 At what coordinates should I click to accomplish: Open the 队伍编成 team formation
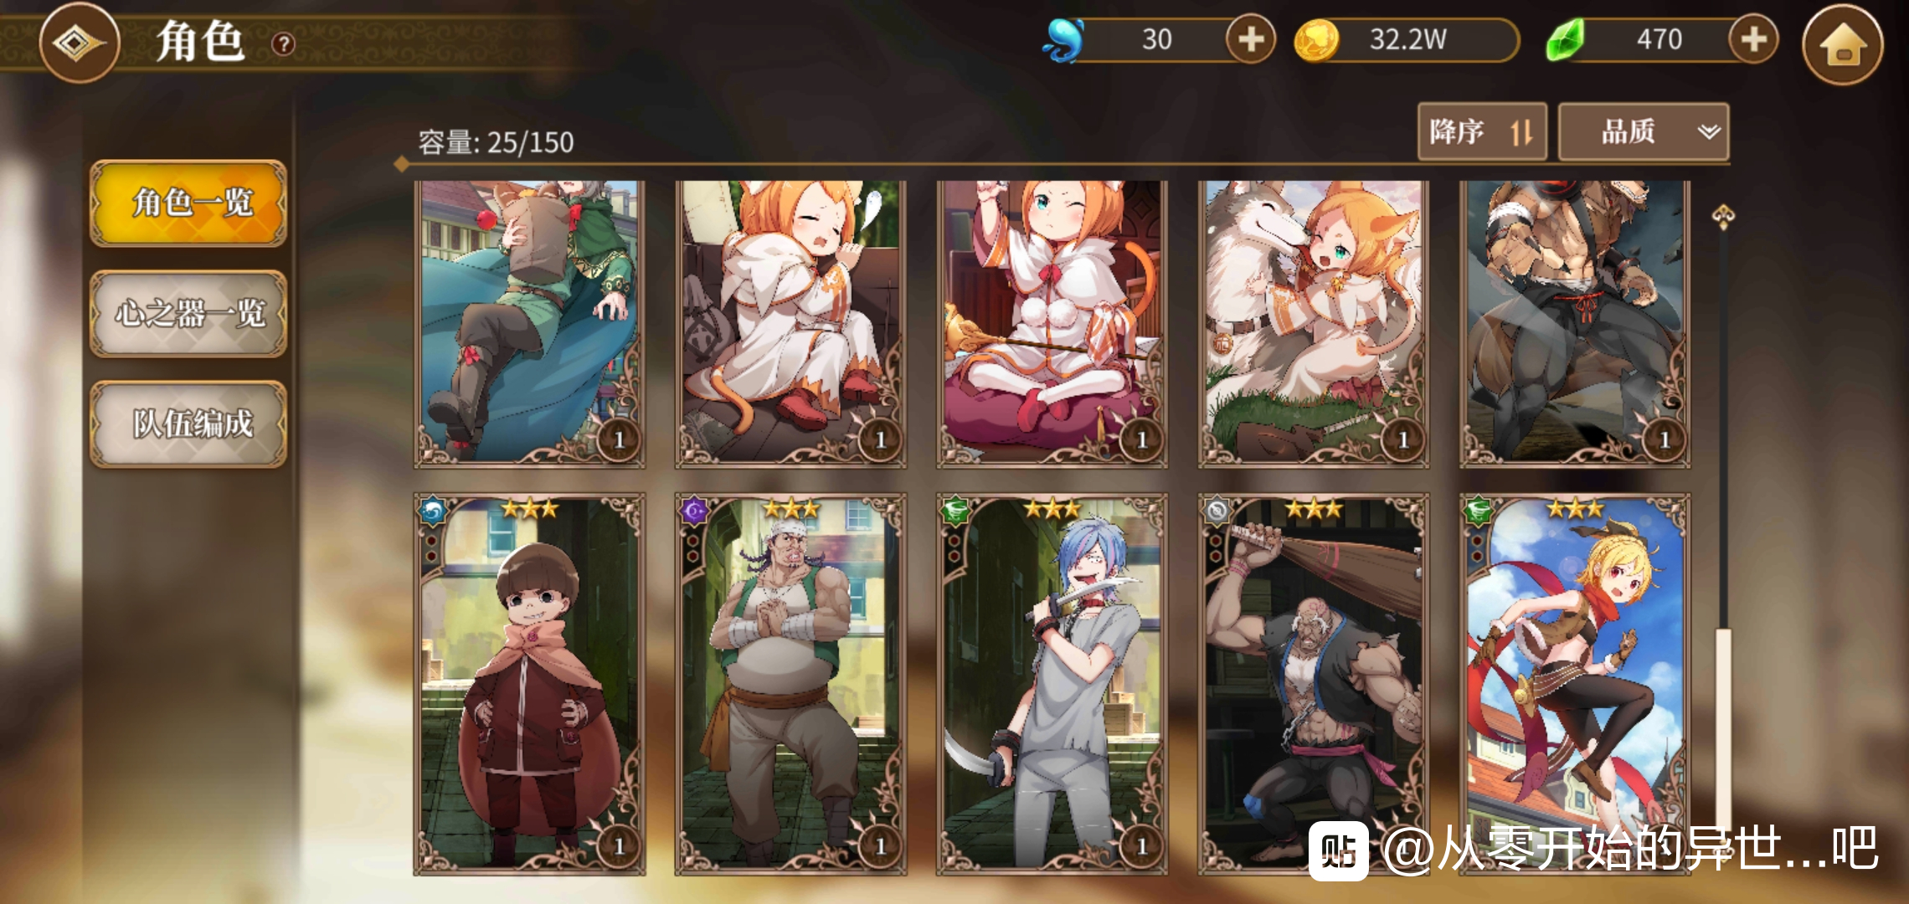pyautogui.click(x=188, y=424)
